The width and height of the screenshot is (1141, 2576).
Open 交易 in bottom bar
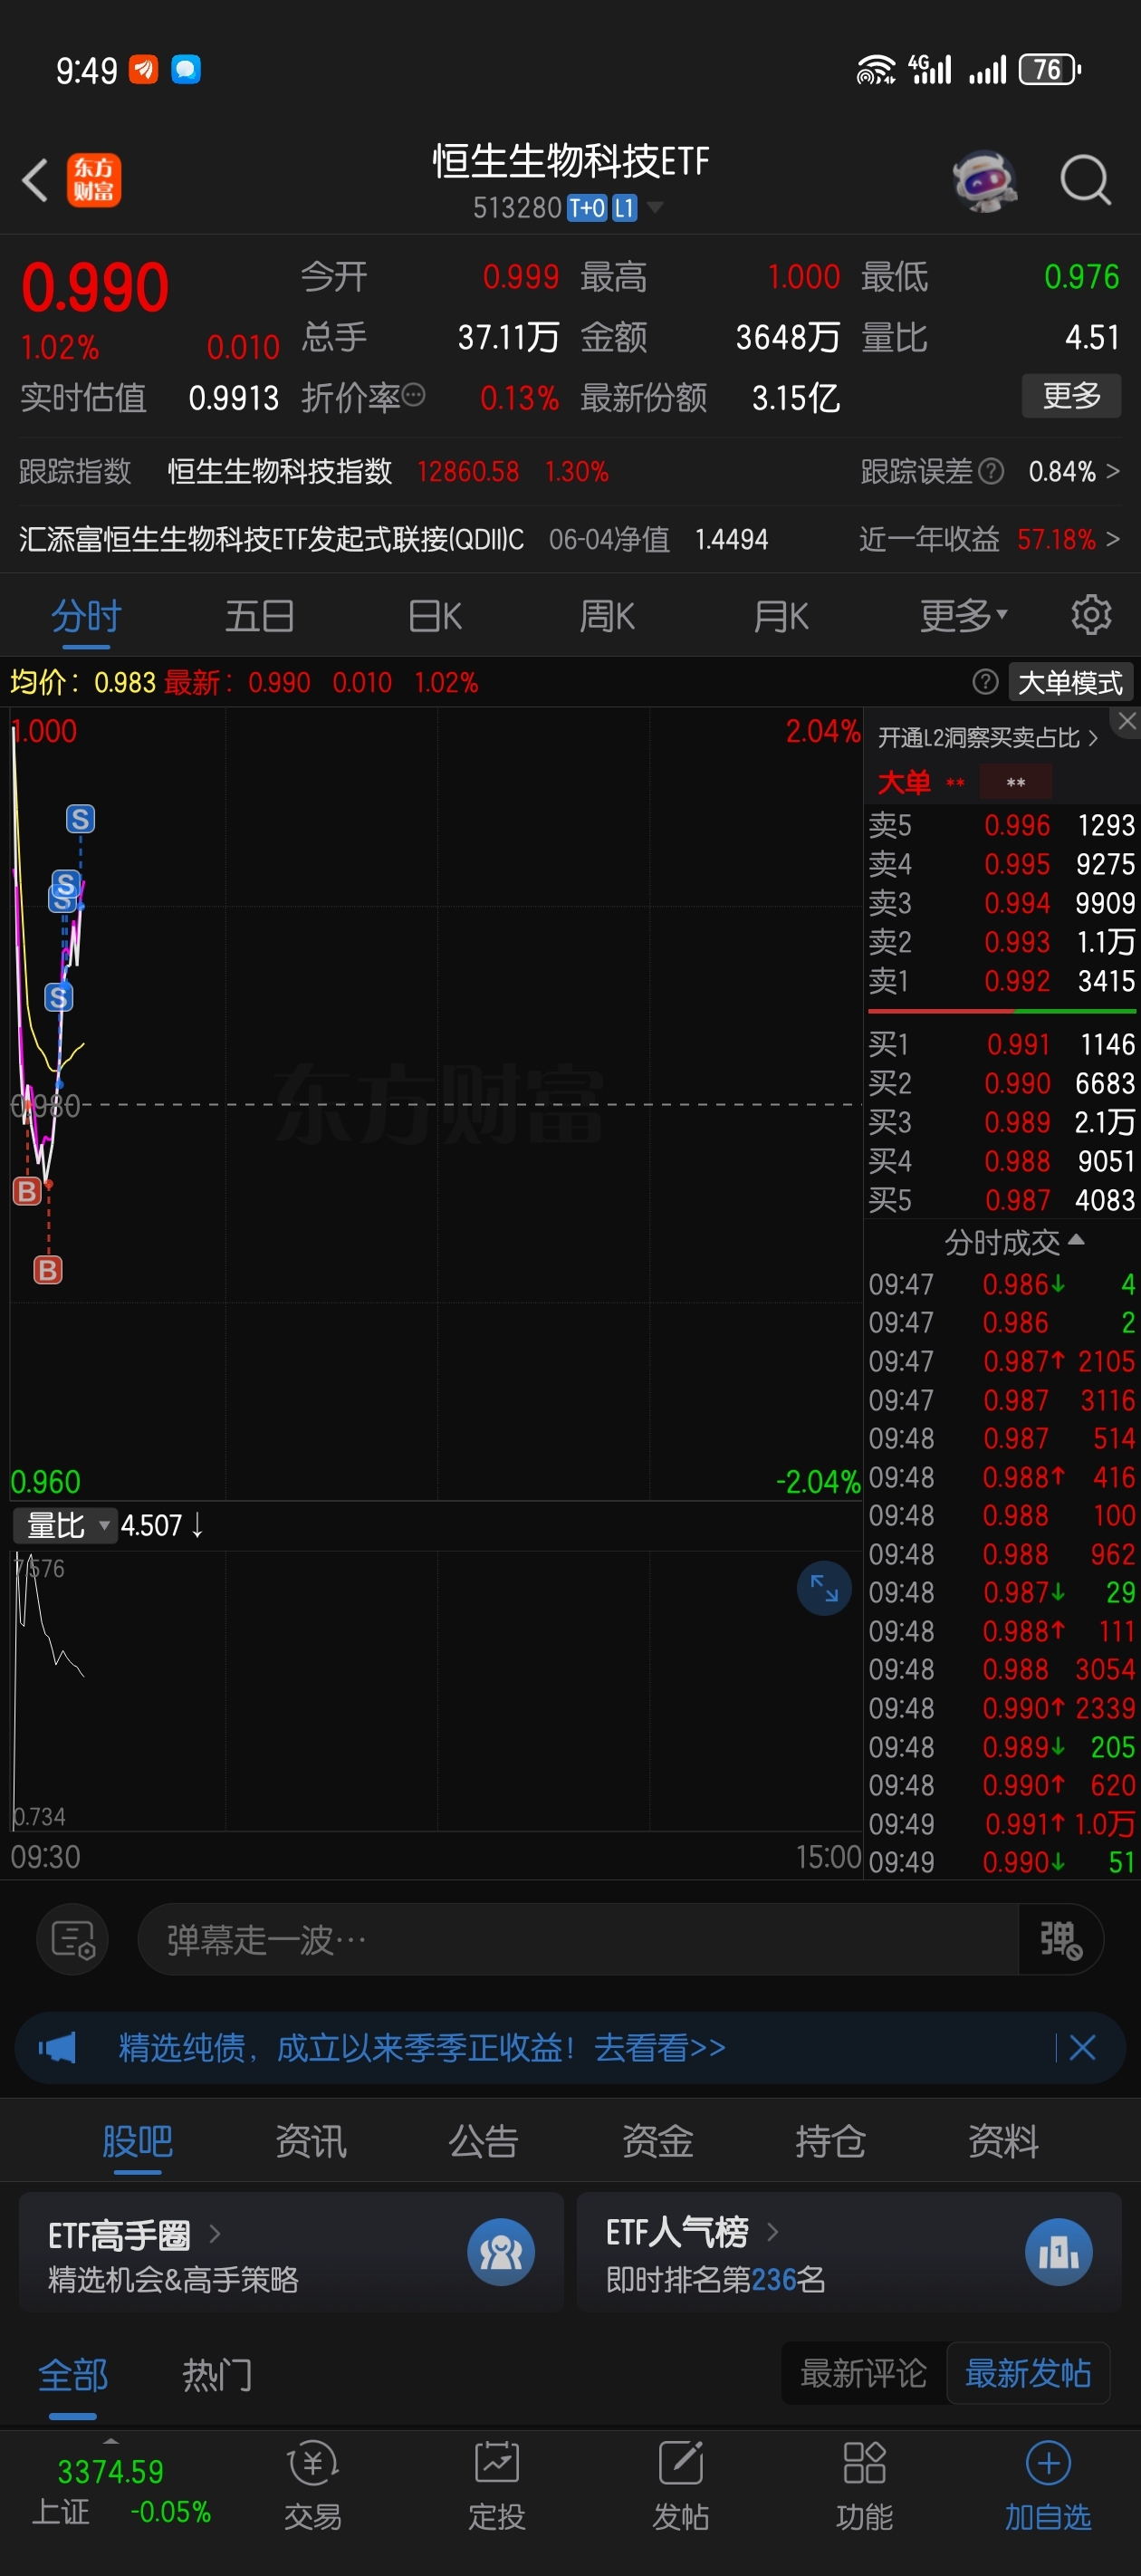(x=313, y=2487)
